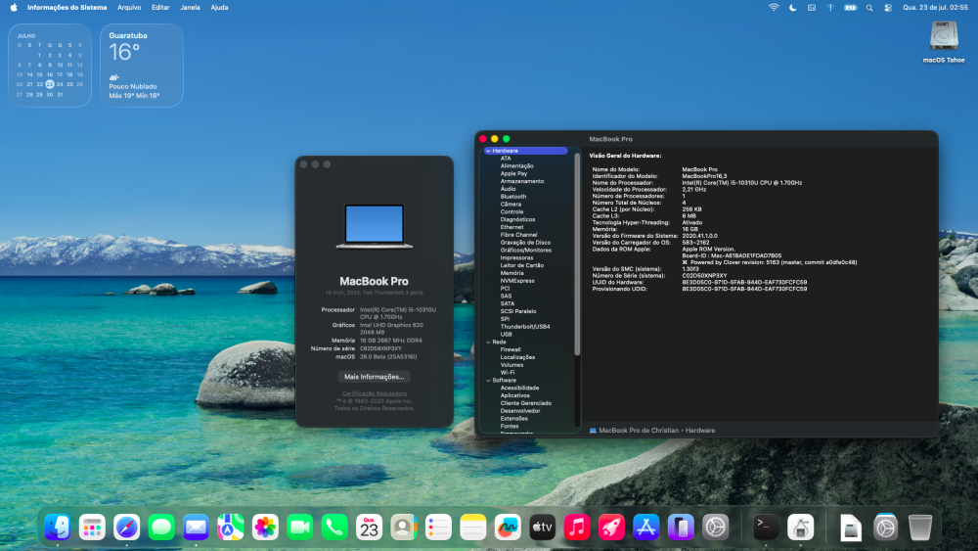The width and height of the screenshot is (978, 551).
Task: Select macOS Tahoe disk on desktop
Action: click(944, 42)
